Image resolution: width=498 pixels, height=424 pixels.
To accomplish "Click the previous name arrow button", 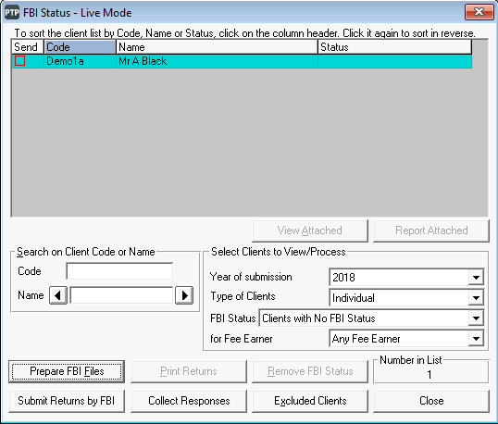I will (58, 295).
